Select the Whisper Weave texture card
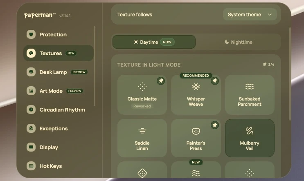The height and width of the screenshot is (181, 304). pyautogui.click(x=196, y=95)
